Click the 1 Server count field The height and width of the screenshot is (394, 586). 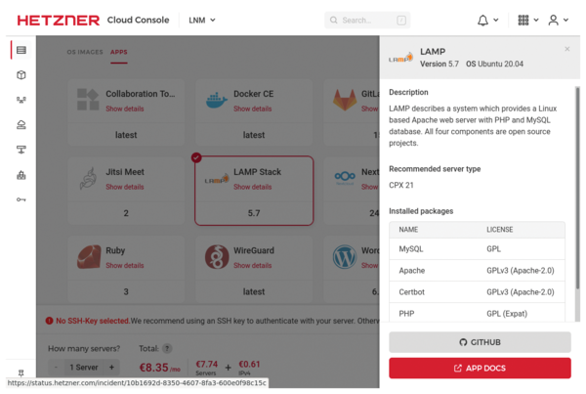(84, 368)
